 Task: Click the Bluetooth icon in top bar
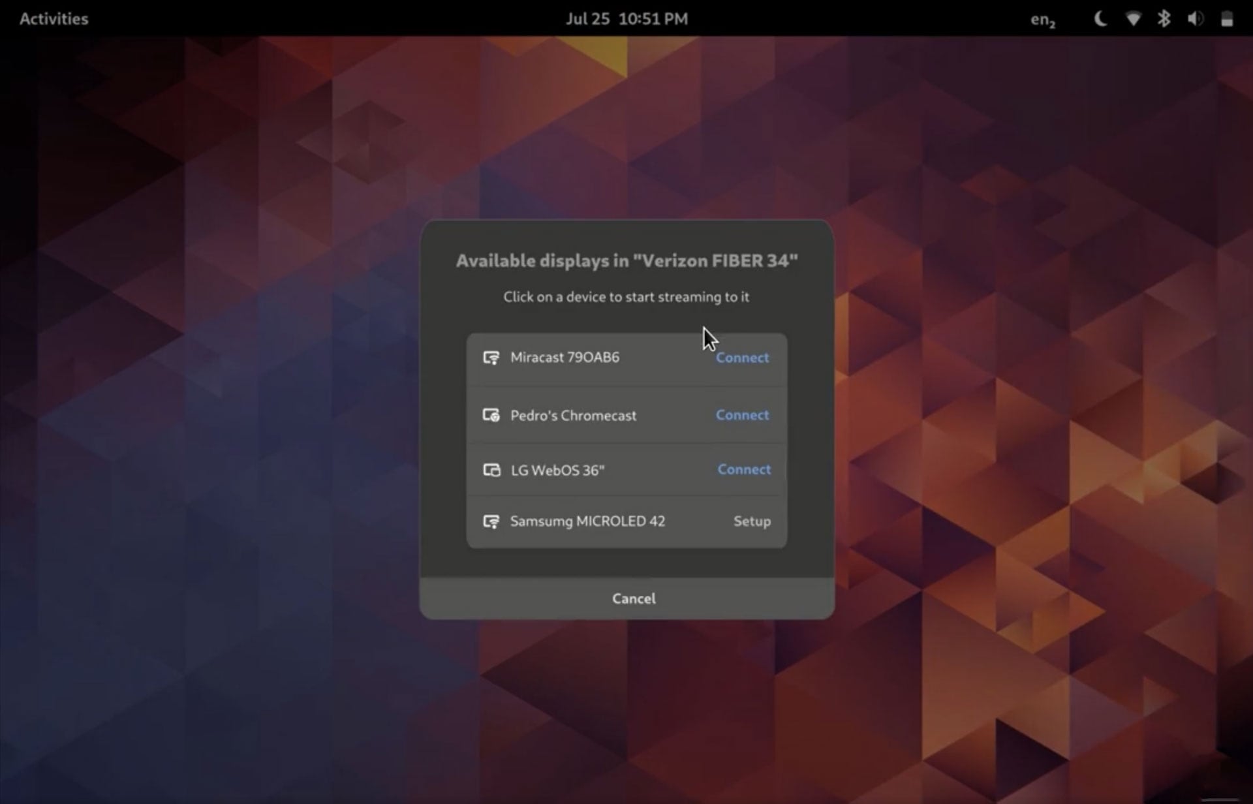pos(1164,19)
